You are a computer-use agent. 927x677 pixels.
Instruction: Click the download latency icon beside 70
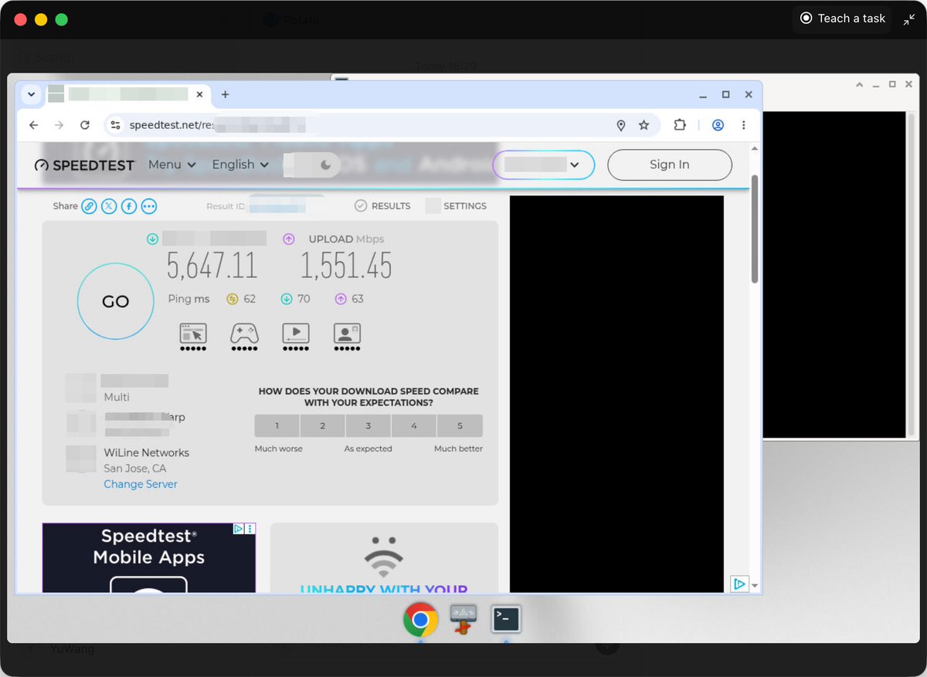[x=287, y=299]
